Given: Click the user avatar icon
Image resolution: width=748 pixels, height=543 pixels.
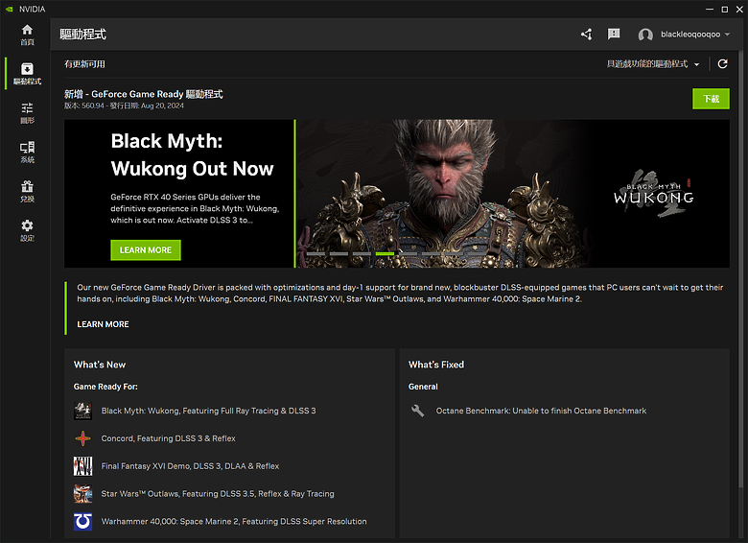Looking at the screenshot, I should [645, 35].
